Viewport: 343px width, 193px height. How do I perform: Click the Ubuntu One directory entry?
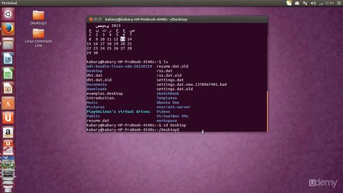point(168,102)
